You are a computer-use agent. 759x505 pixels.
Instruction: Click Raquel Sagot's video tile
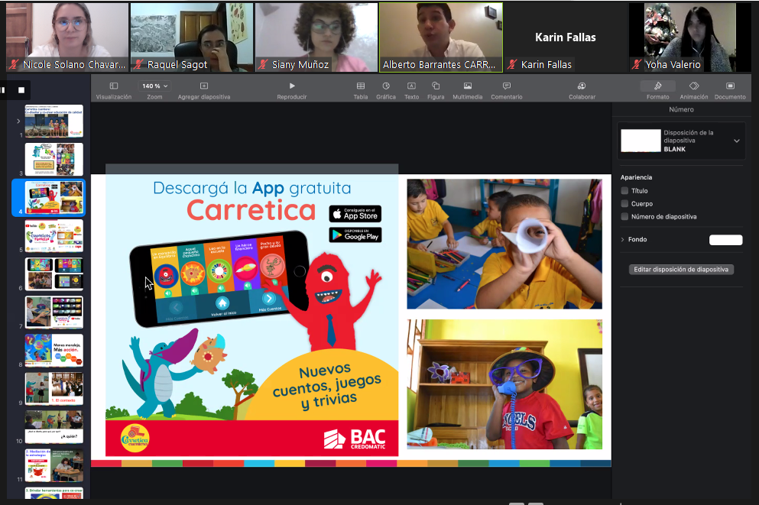[192, 37]
